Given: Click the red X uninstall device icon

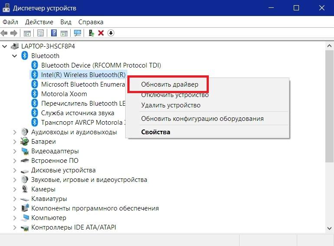Looking at the screenshot, I should (x=101, y=33).
